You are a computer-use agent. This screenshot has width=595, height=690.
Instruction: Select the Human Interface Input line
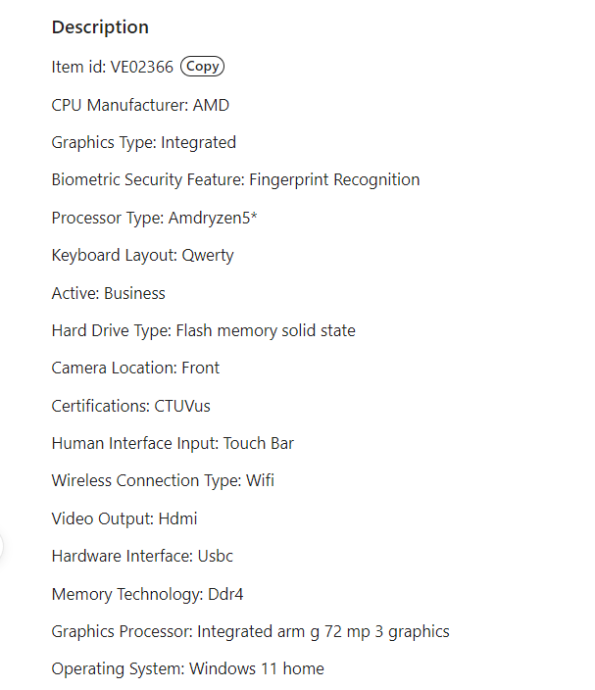pyautogui.click(x=173, y=443)
